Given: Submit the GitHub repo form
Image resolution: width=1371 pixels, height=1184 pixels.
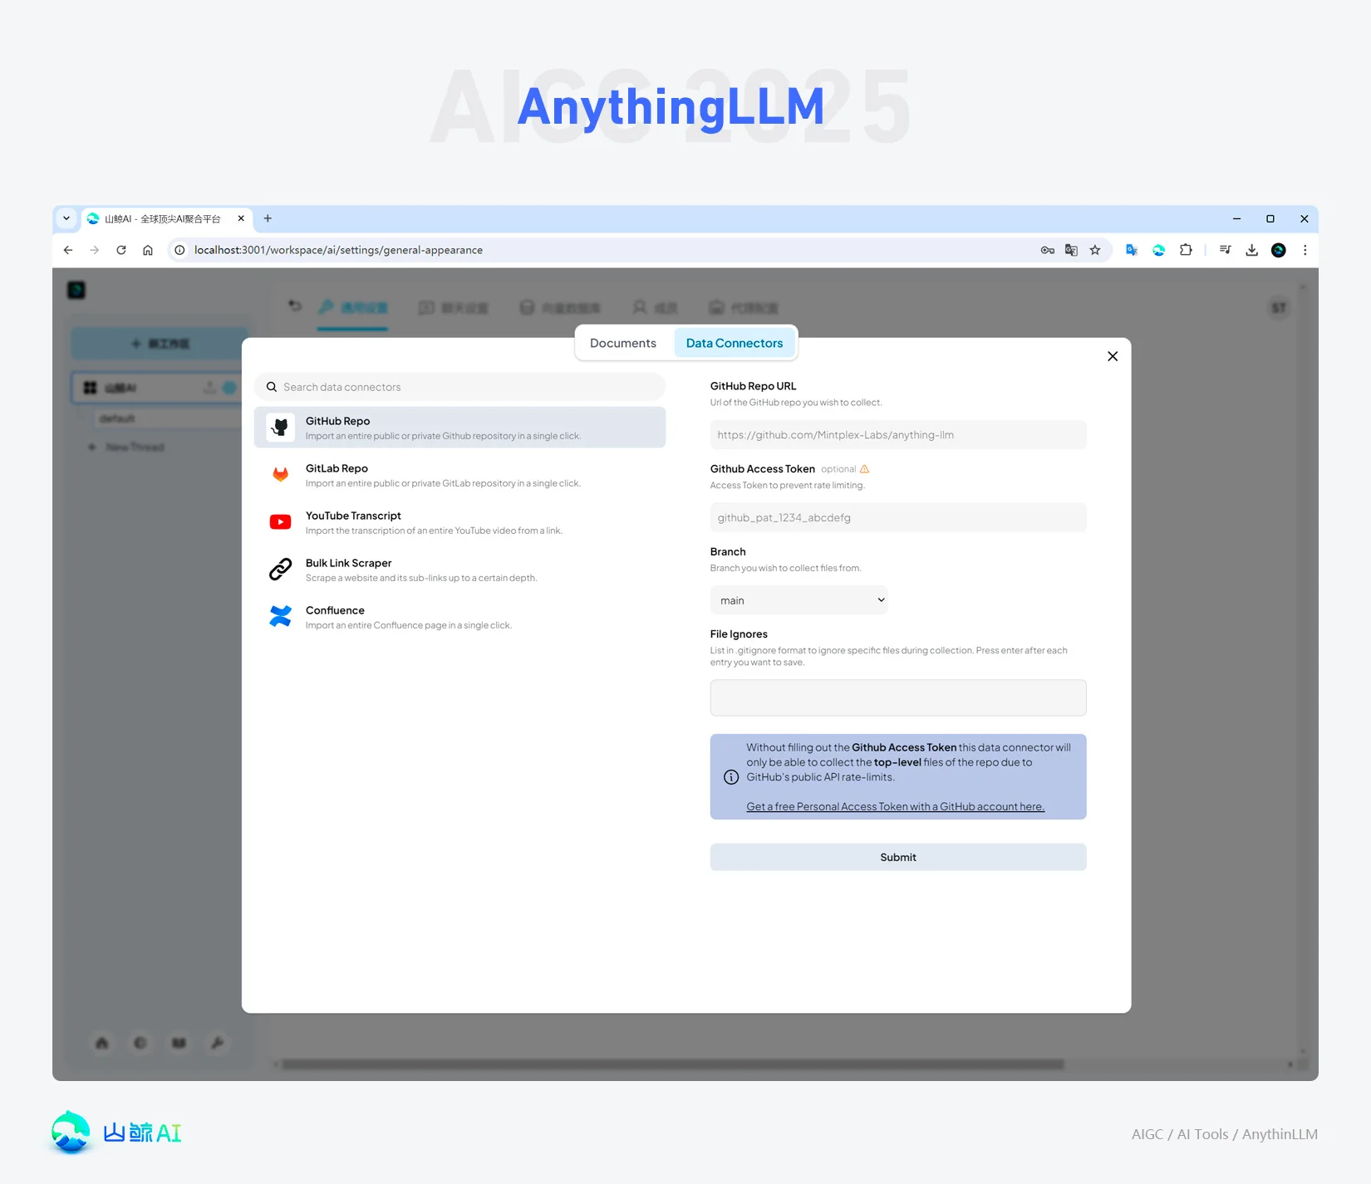Looking at the screenshot, I should click(x=898, y=857).
